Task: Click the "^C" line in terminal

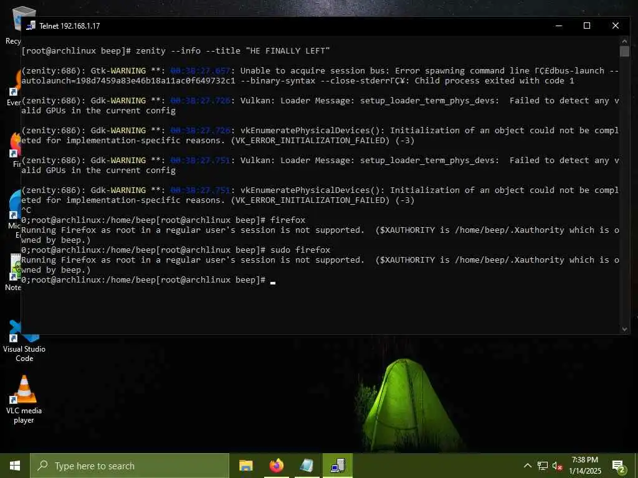Action: [26, 210]
